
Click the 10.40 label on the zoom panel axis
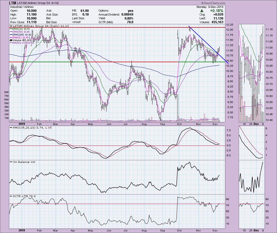click(269, 120)
